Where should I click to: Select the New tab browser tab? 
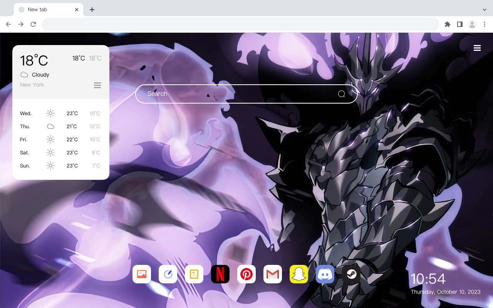(48, 10)
